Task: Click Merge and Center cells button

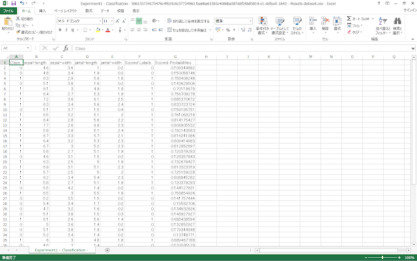Action: click(189, 31)
